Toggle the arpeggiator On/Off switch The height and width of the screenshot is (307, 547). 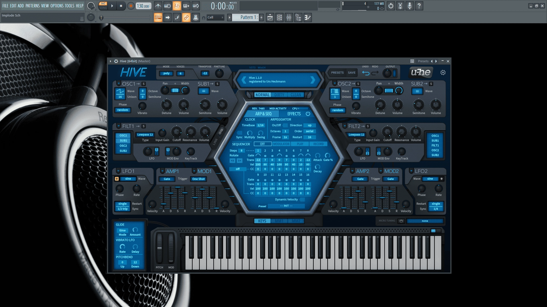point(285,125)
